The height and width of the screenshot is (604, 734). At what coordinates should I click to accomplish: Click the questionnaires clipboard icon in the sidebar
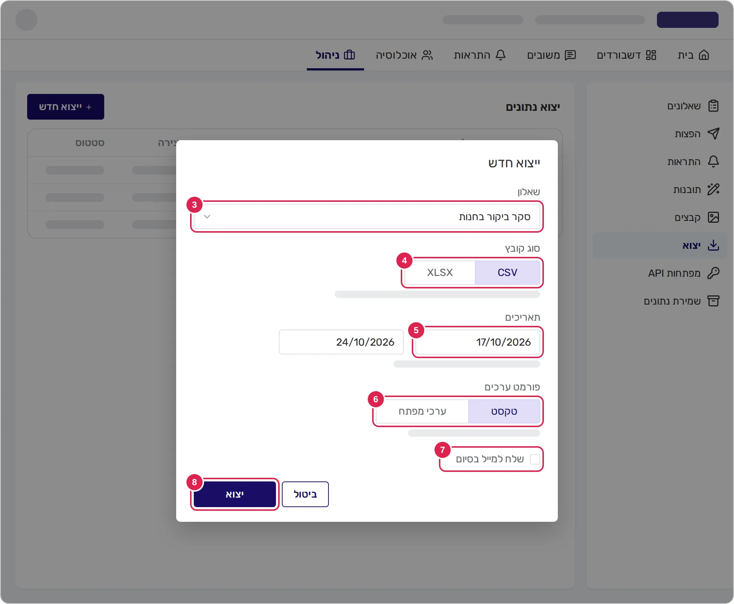point(713,106)
